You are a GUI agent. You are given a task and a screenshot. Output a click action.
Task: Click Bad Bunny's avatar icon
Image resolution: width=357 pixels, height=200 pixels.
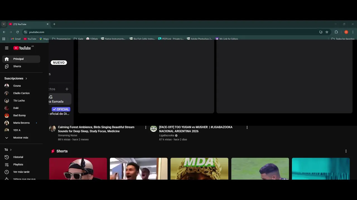tap(7, 115)
